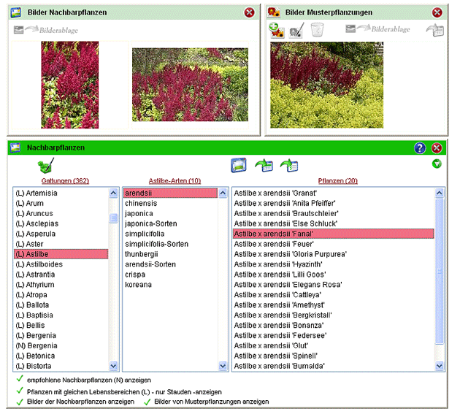Select species 'arendsii' in Astilbe-Arten

(x=170, y=193)
